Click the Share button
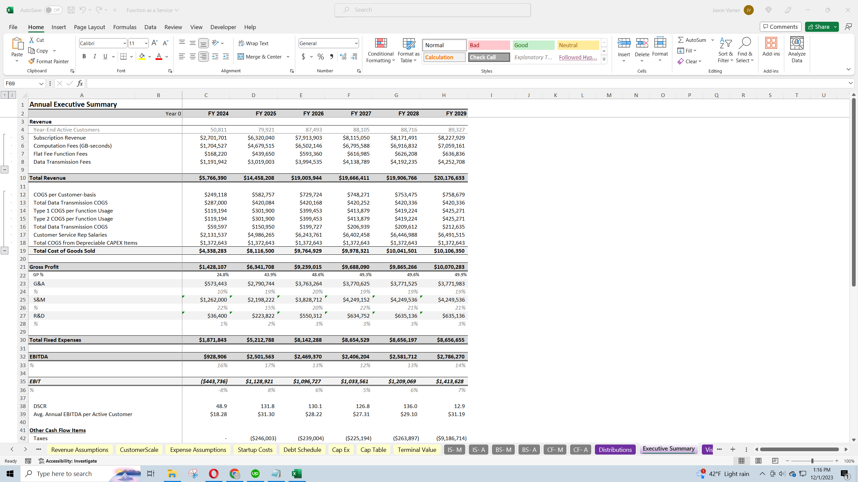 pyautogui.click(x=818, y=27)
